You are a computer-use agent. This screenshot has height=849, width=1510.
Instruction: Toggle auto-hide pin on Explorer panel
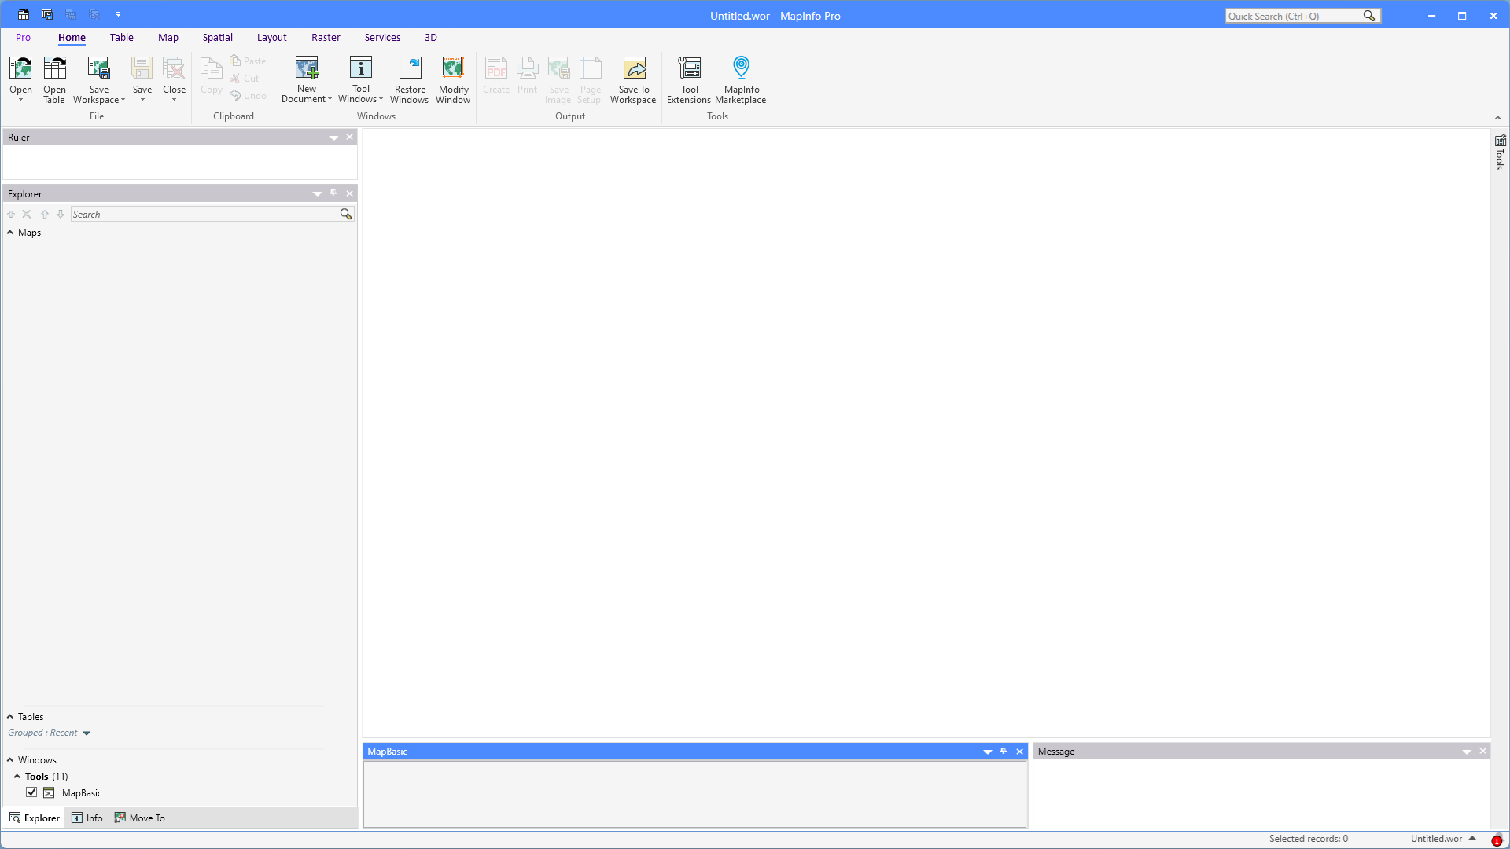pos(333,193)
